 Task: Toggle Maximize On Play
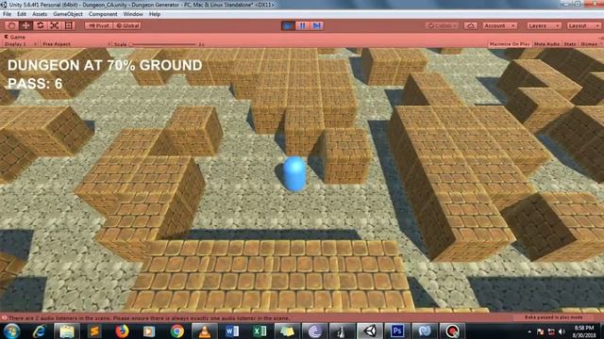click(510, 44)
